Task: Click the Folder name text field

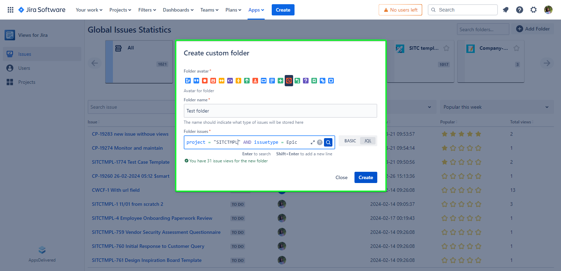Action: [280, 111]
